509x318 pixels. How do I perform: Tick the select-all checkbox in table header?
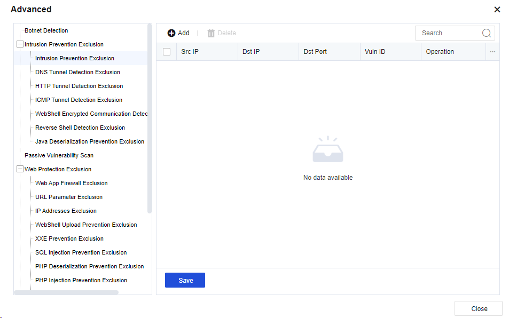click(x=167, y=52)
